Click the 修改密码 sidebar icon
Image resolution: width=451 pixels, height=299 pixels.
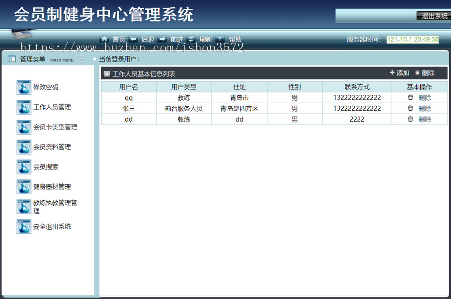coord(24,87)
